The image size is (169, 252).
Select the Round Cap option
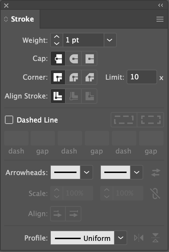pos(73,58)
